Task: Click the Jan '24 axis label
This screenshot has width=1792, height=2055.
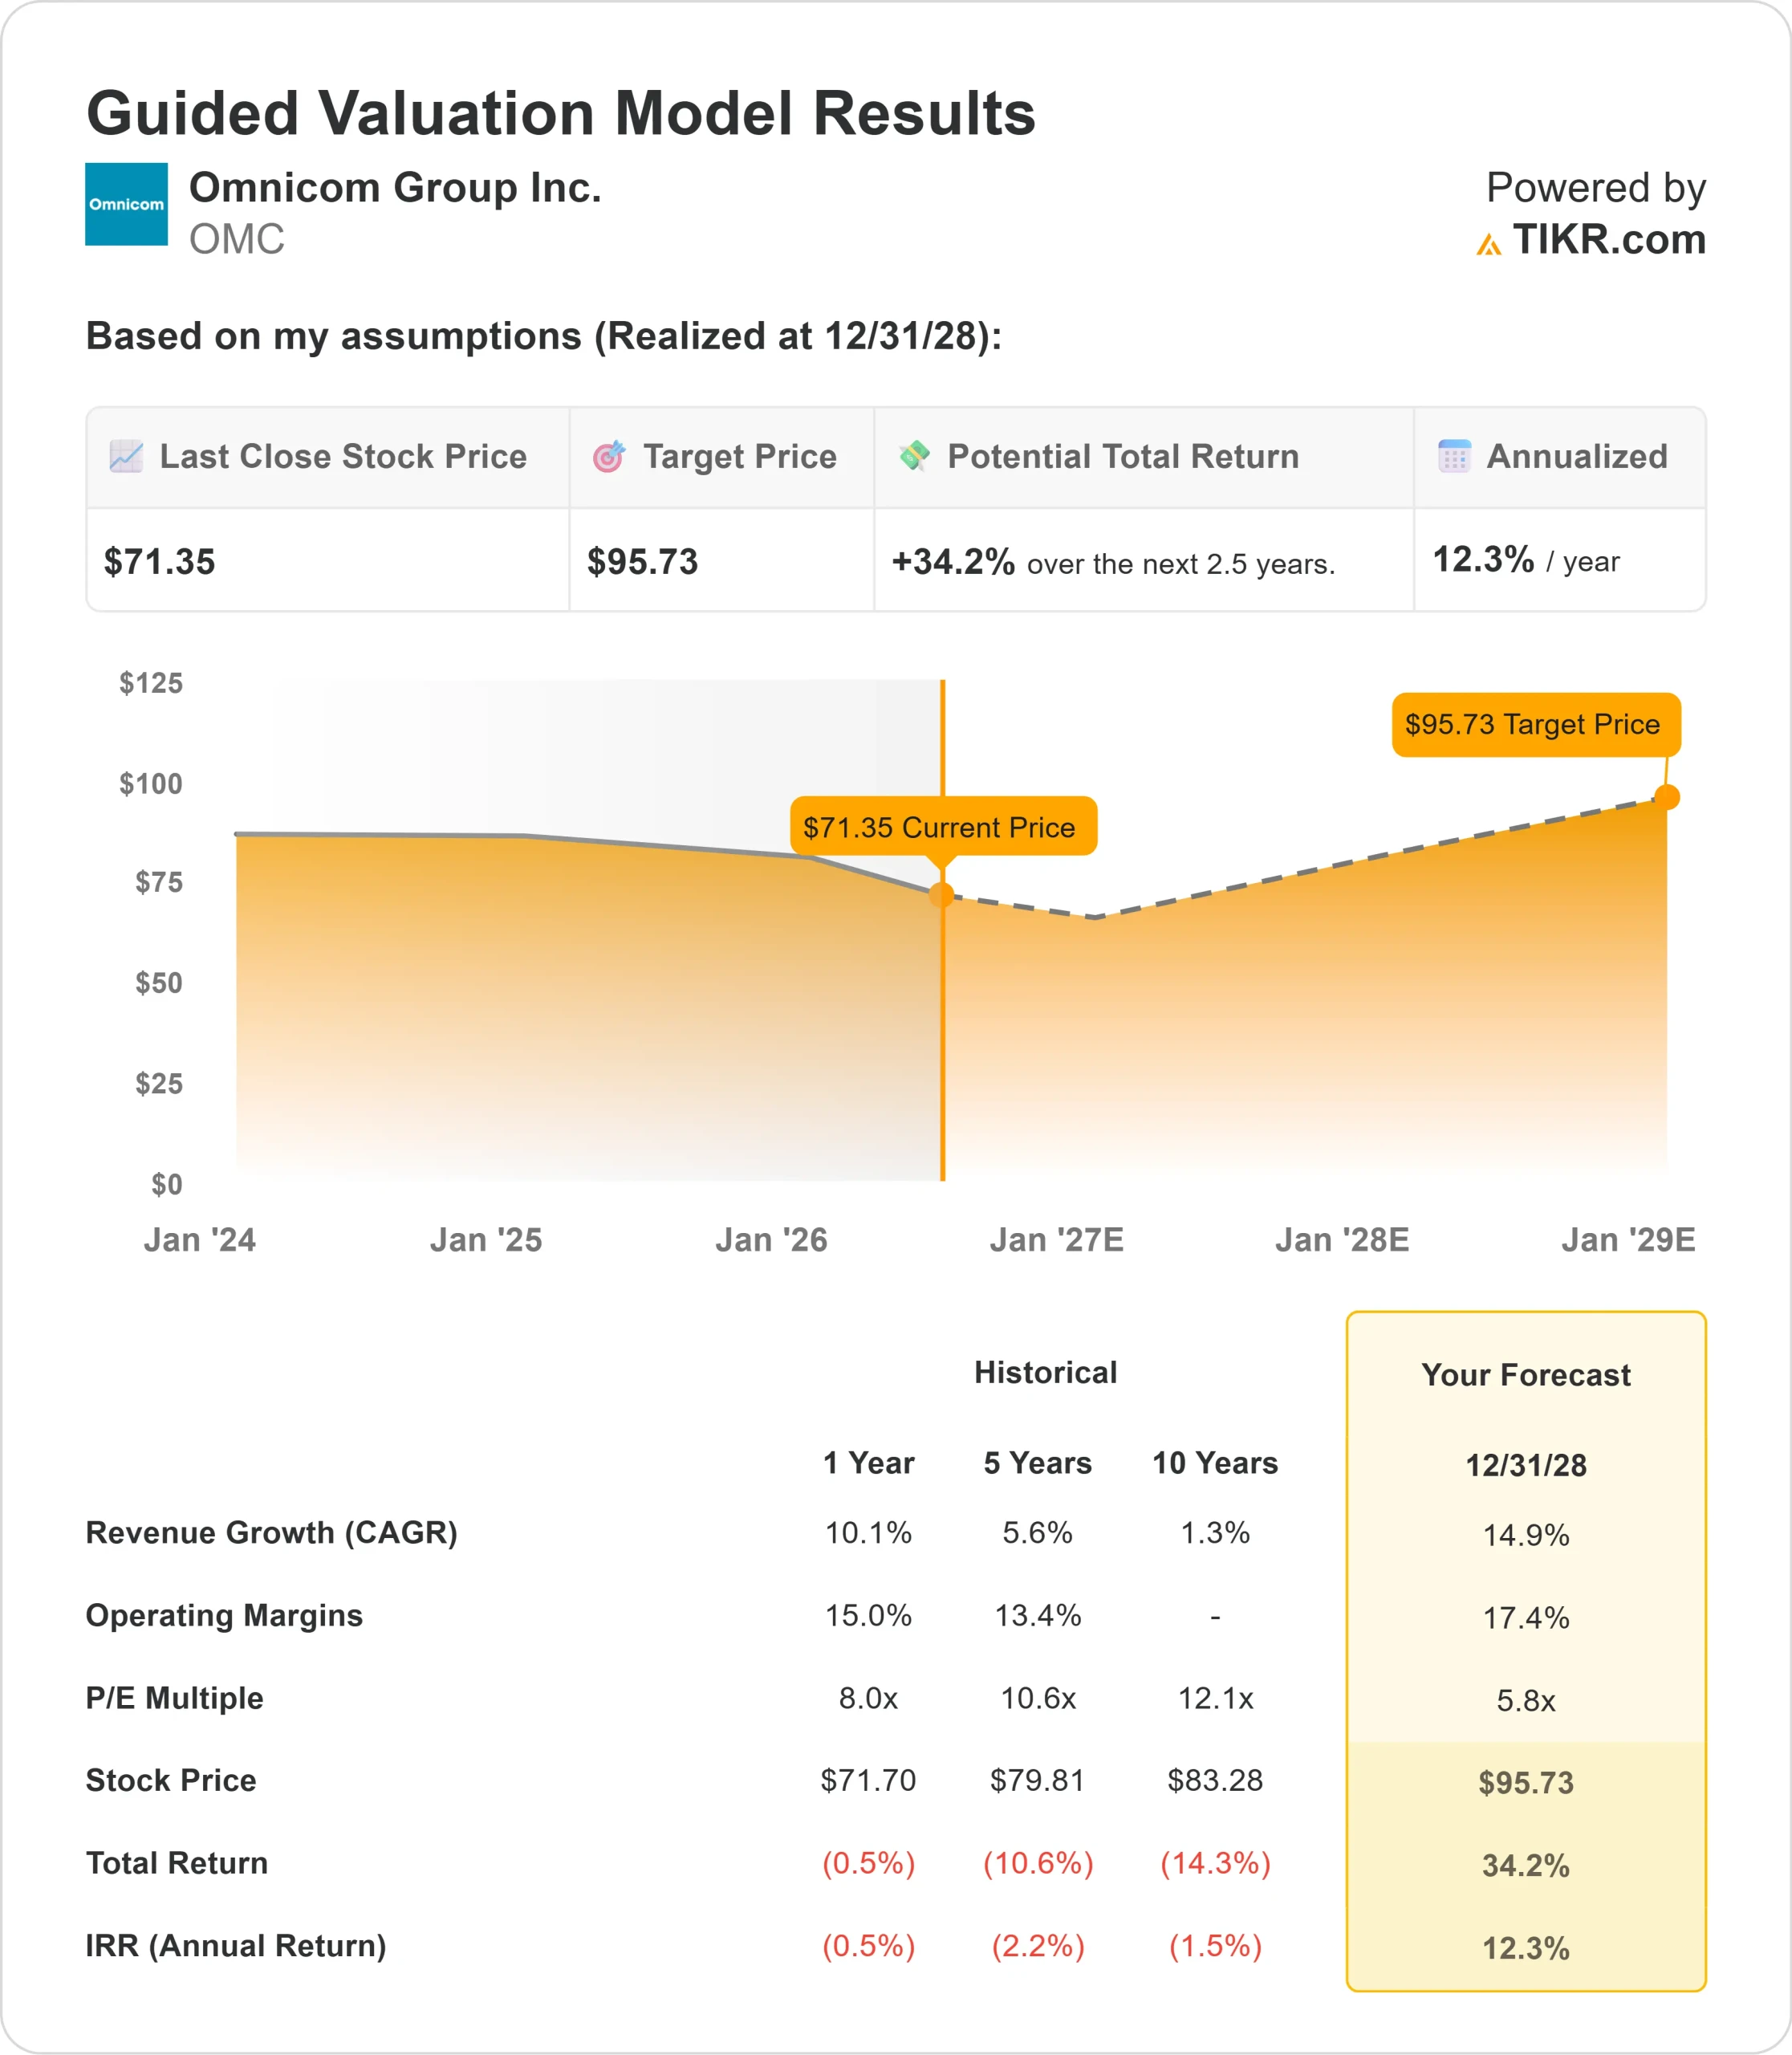Action: pos(200,1240)
